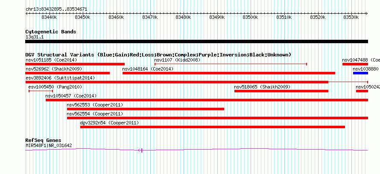Screen dimensions: 380x174
Task: Click the dgv3292n54 (Cooper2011) label
Action: (x=110, y=123)
